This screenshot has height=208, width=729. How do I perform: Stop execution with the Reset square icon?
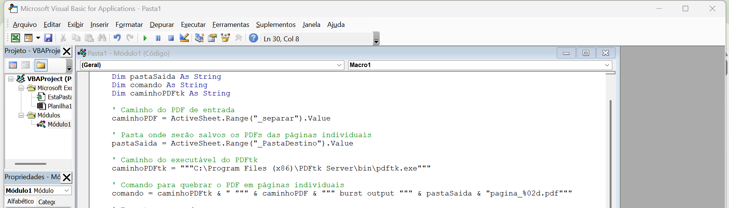pos(171,38)
